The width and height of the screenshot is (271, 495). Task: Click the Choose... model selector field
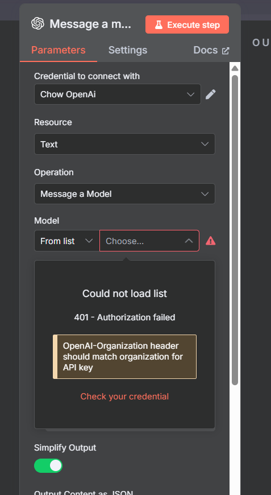149,241
